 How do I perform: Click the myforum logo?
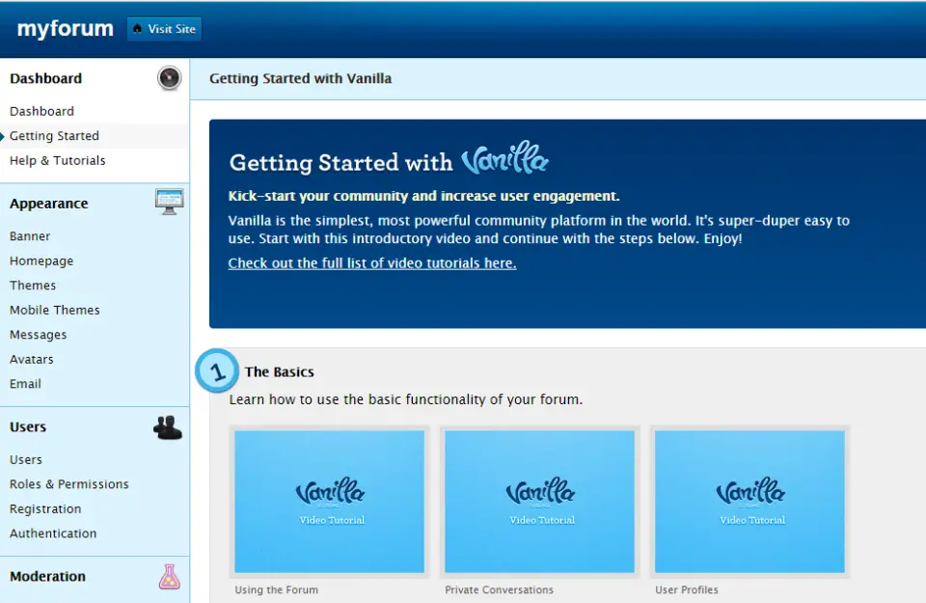[64, 29]
